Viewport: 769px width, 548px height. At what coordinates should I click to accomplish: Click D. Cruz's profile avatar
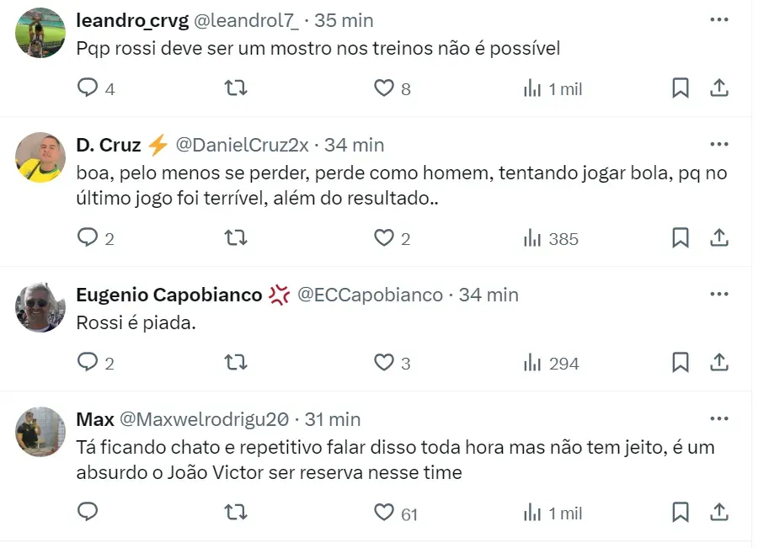click(x=40, y=157)
